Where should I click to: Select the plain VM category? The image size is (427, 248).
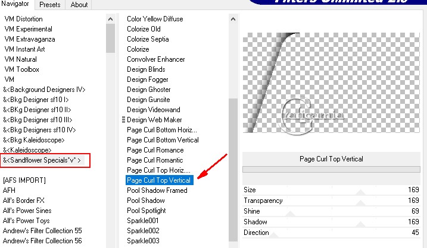(x=10, y=80)
